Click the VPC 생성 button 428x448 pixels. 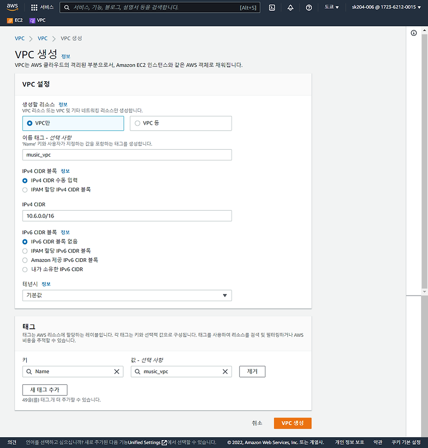292,423
